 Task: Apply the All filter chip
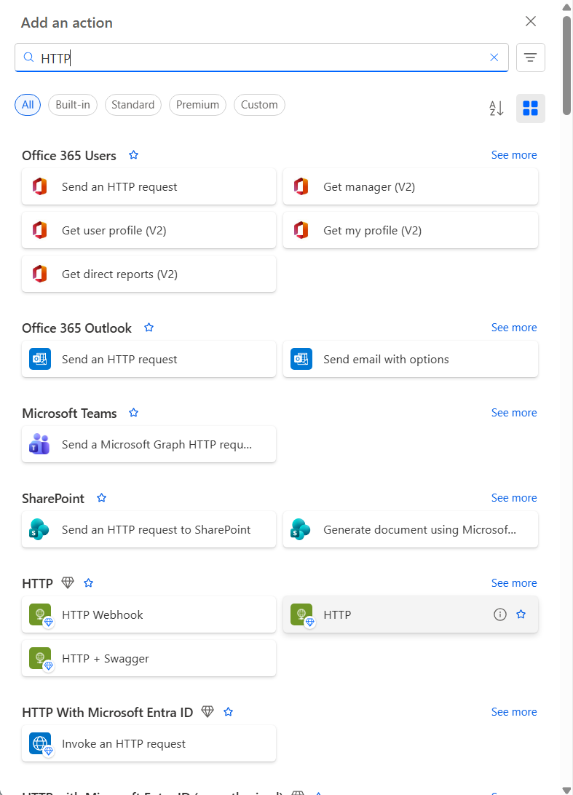[x=28, y=105]
